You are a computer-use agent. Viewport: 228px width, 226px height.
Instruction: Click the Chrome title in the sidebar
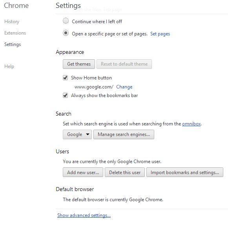point(16,6)
